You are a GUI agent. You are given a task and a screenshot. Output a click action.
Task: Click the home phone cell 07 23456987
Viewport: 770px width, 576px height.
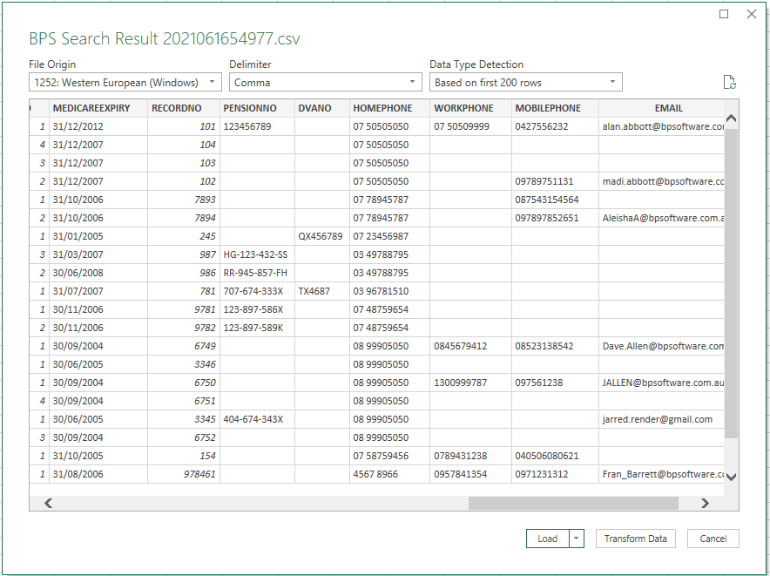pos(389,236)
